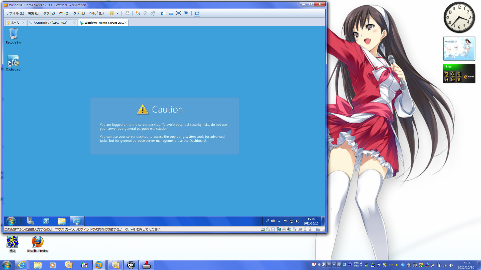Toggle the library sidebar view icon

tap(164, 13)
